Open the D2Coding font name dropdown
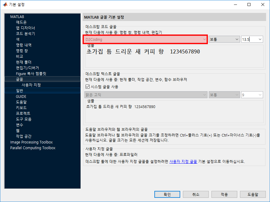The image size is (270, 202). coord(145,39)
